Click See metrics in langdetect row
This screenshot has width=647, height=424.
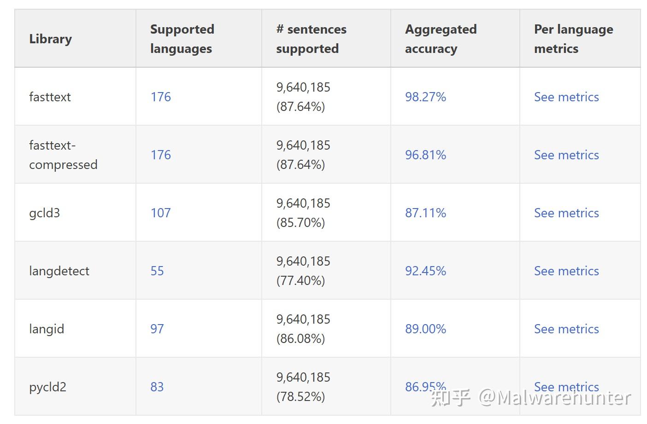tap(566, 271)
